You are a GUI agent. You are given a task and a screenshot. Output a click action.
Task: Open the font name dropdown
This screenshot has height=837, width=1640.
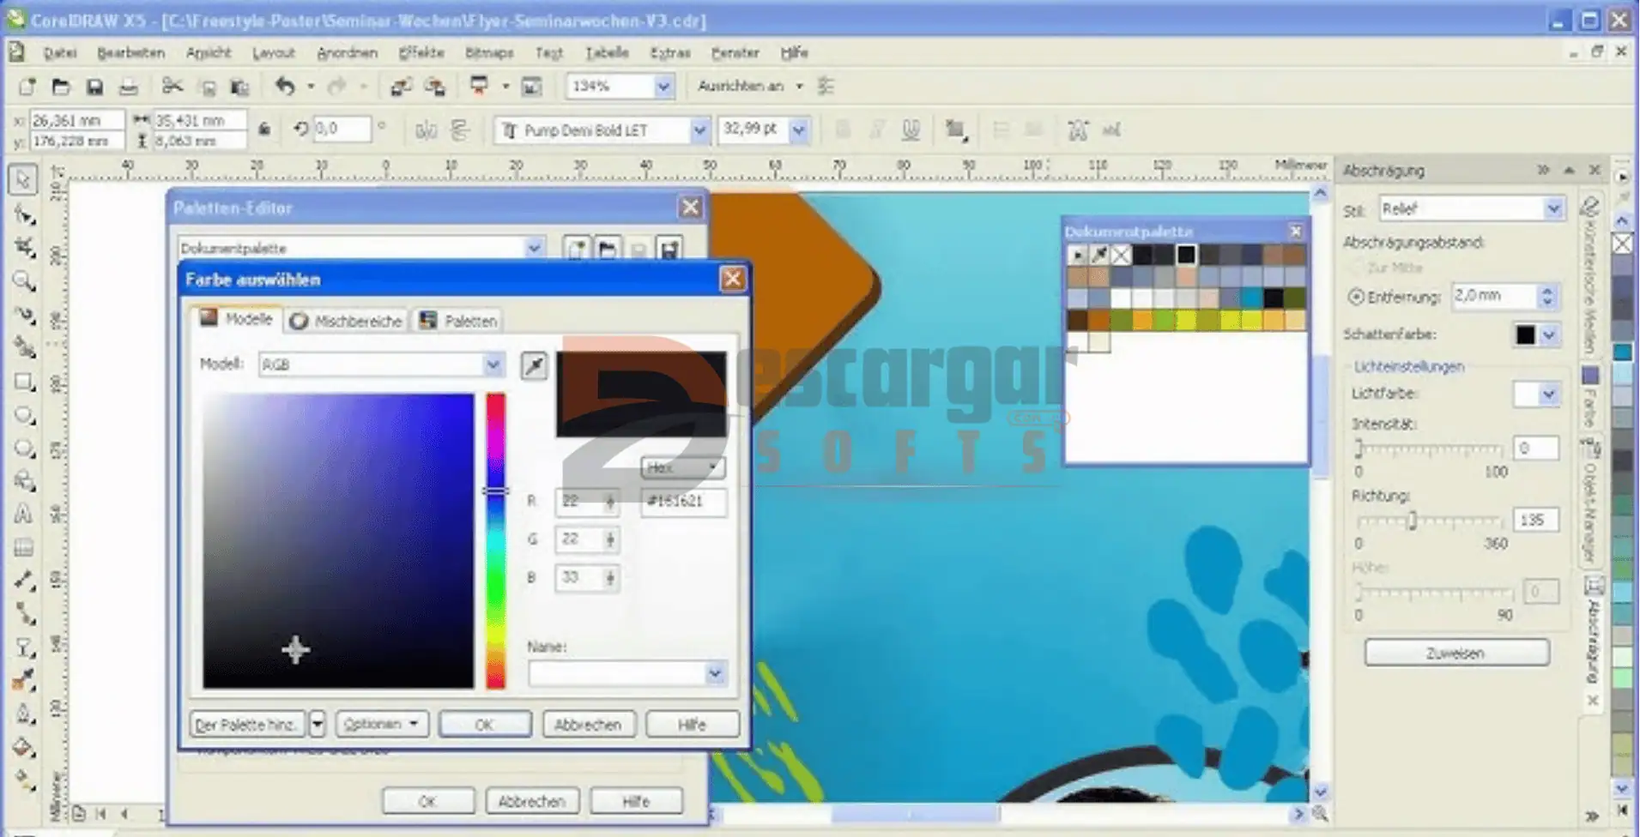pos(699,130)
